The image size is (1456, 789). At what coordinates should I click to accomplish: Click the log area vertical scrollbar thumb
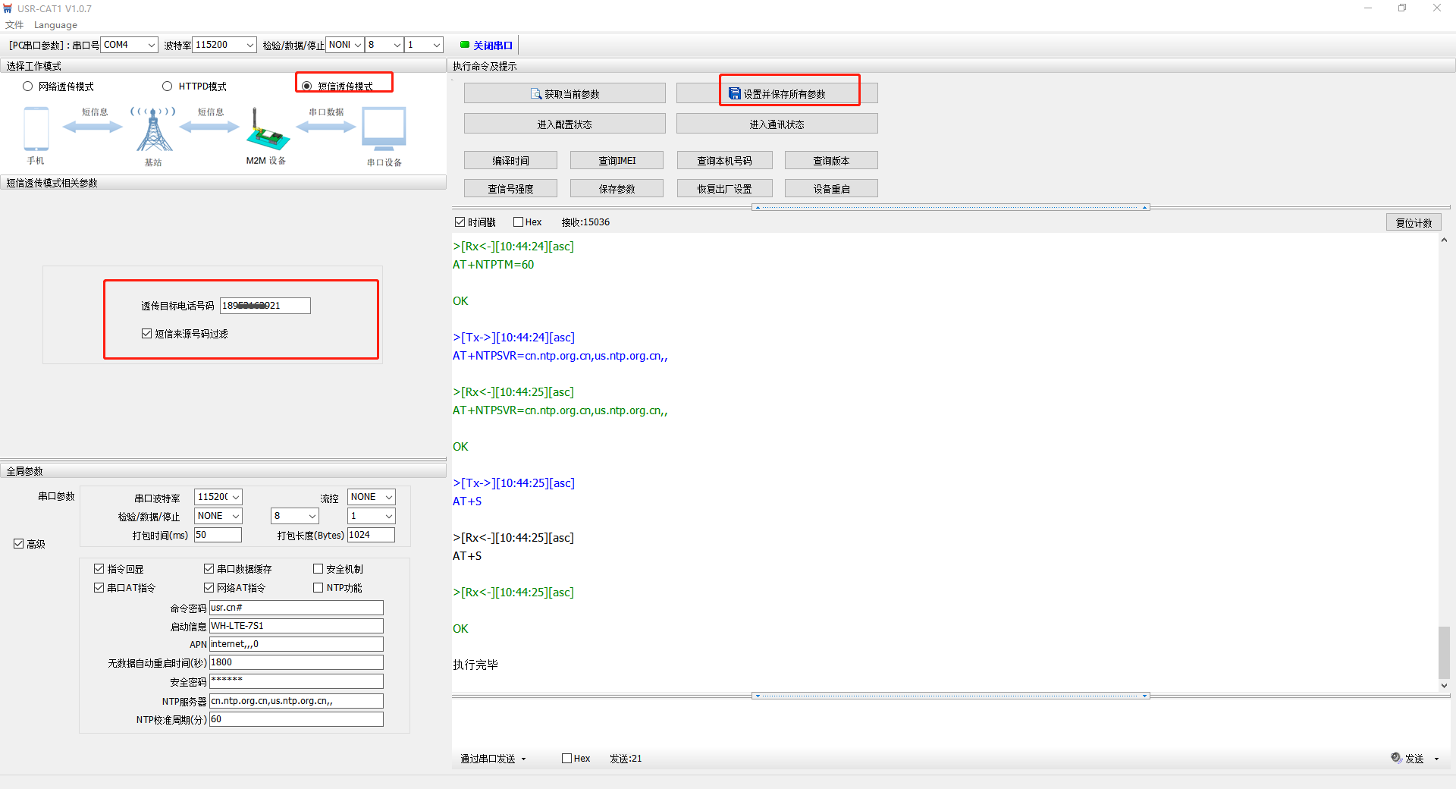coord(1444,652)
